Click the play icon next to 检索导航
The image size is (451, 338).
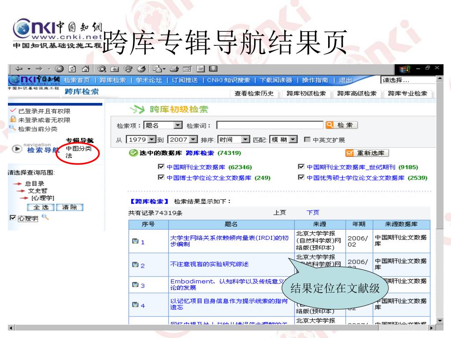pos(17,149)
